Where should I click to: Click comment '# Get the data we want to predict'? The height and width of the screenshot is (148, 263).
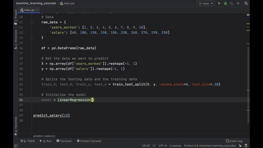pos(75,58)
